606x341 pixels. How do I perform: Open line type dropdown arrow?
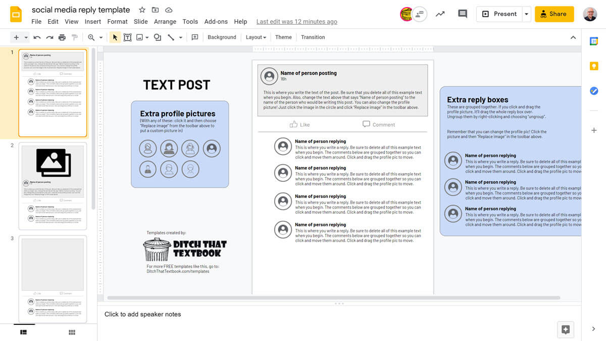tap(181, 37)
